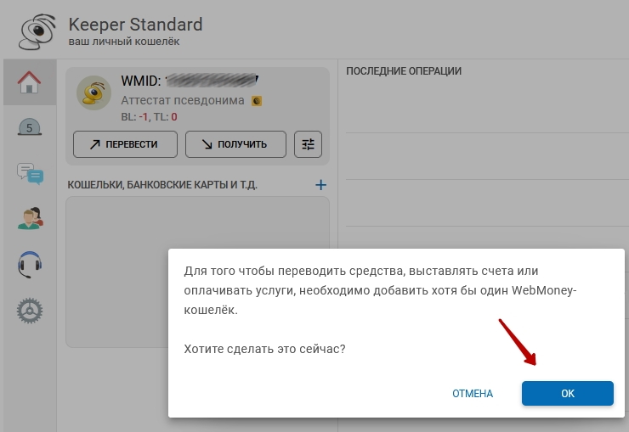The width and height of the screenshot is (629, 432).
Task: Click the 'ваш личный кошелёк' subtitle
Action: coord(124,42)
